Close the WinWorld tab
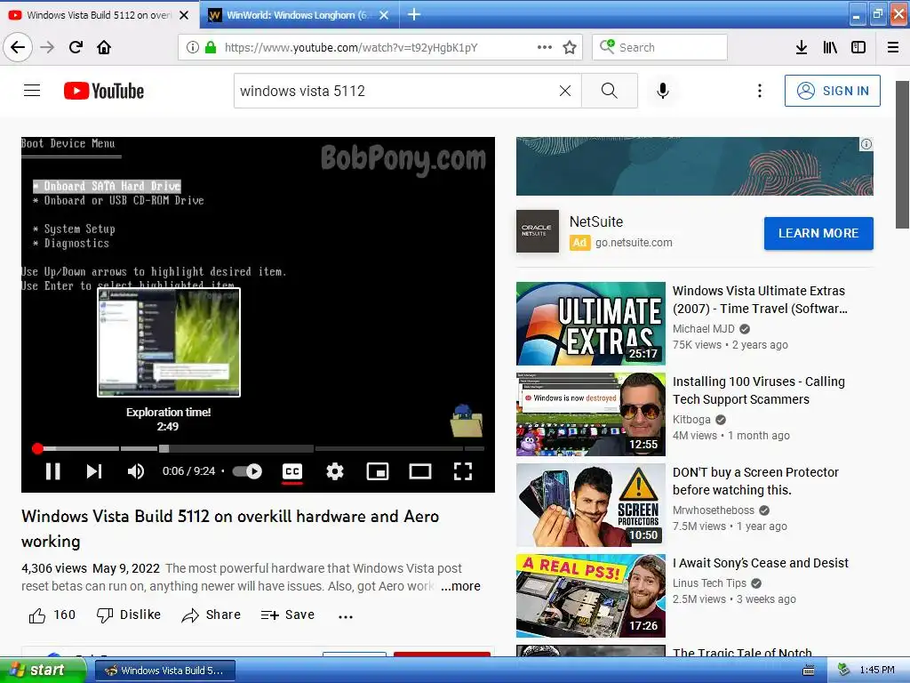Viewport: 910px width, 683px height. (384, 15)
